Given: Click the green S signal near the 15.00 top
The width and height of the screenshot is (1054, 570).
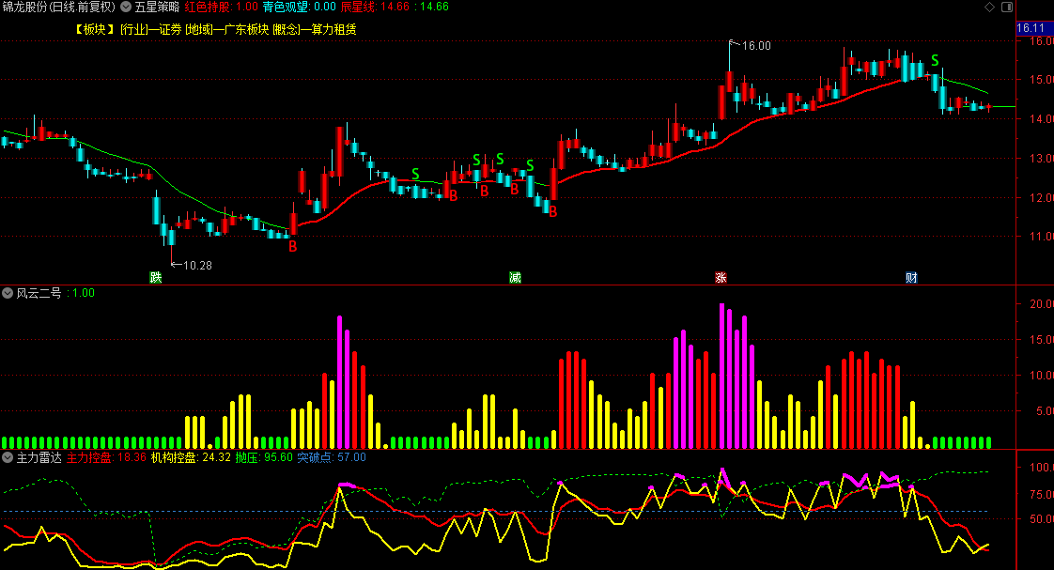Looking at the screenshot, I should pyautogui.click(x=935, y=61).
